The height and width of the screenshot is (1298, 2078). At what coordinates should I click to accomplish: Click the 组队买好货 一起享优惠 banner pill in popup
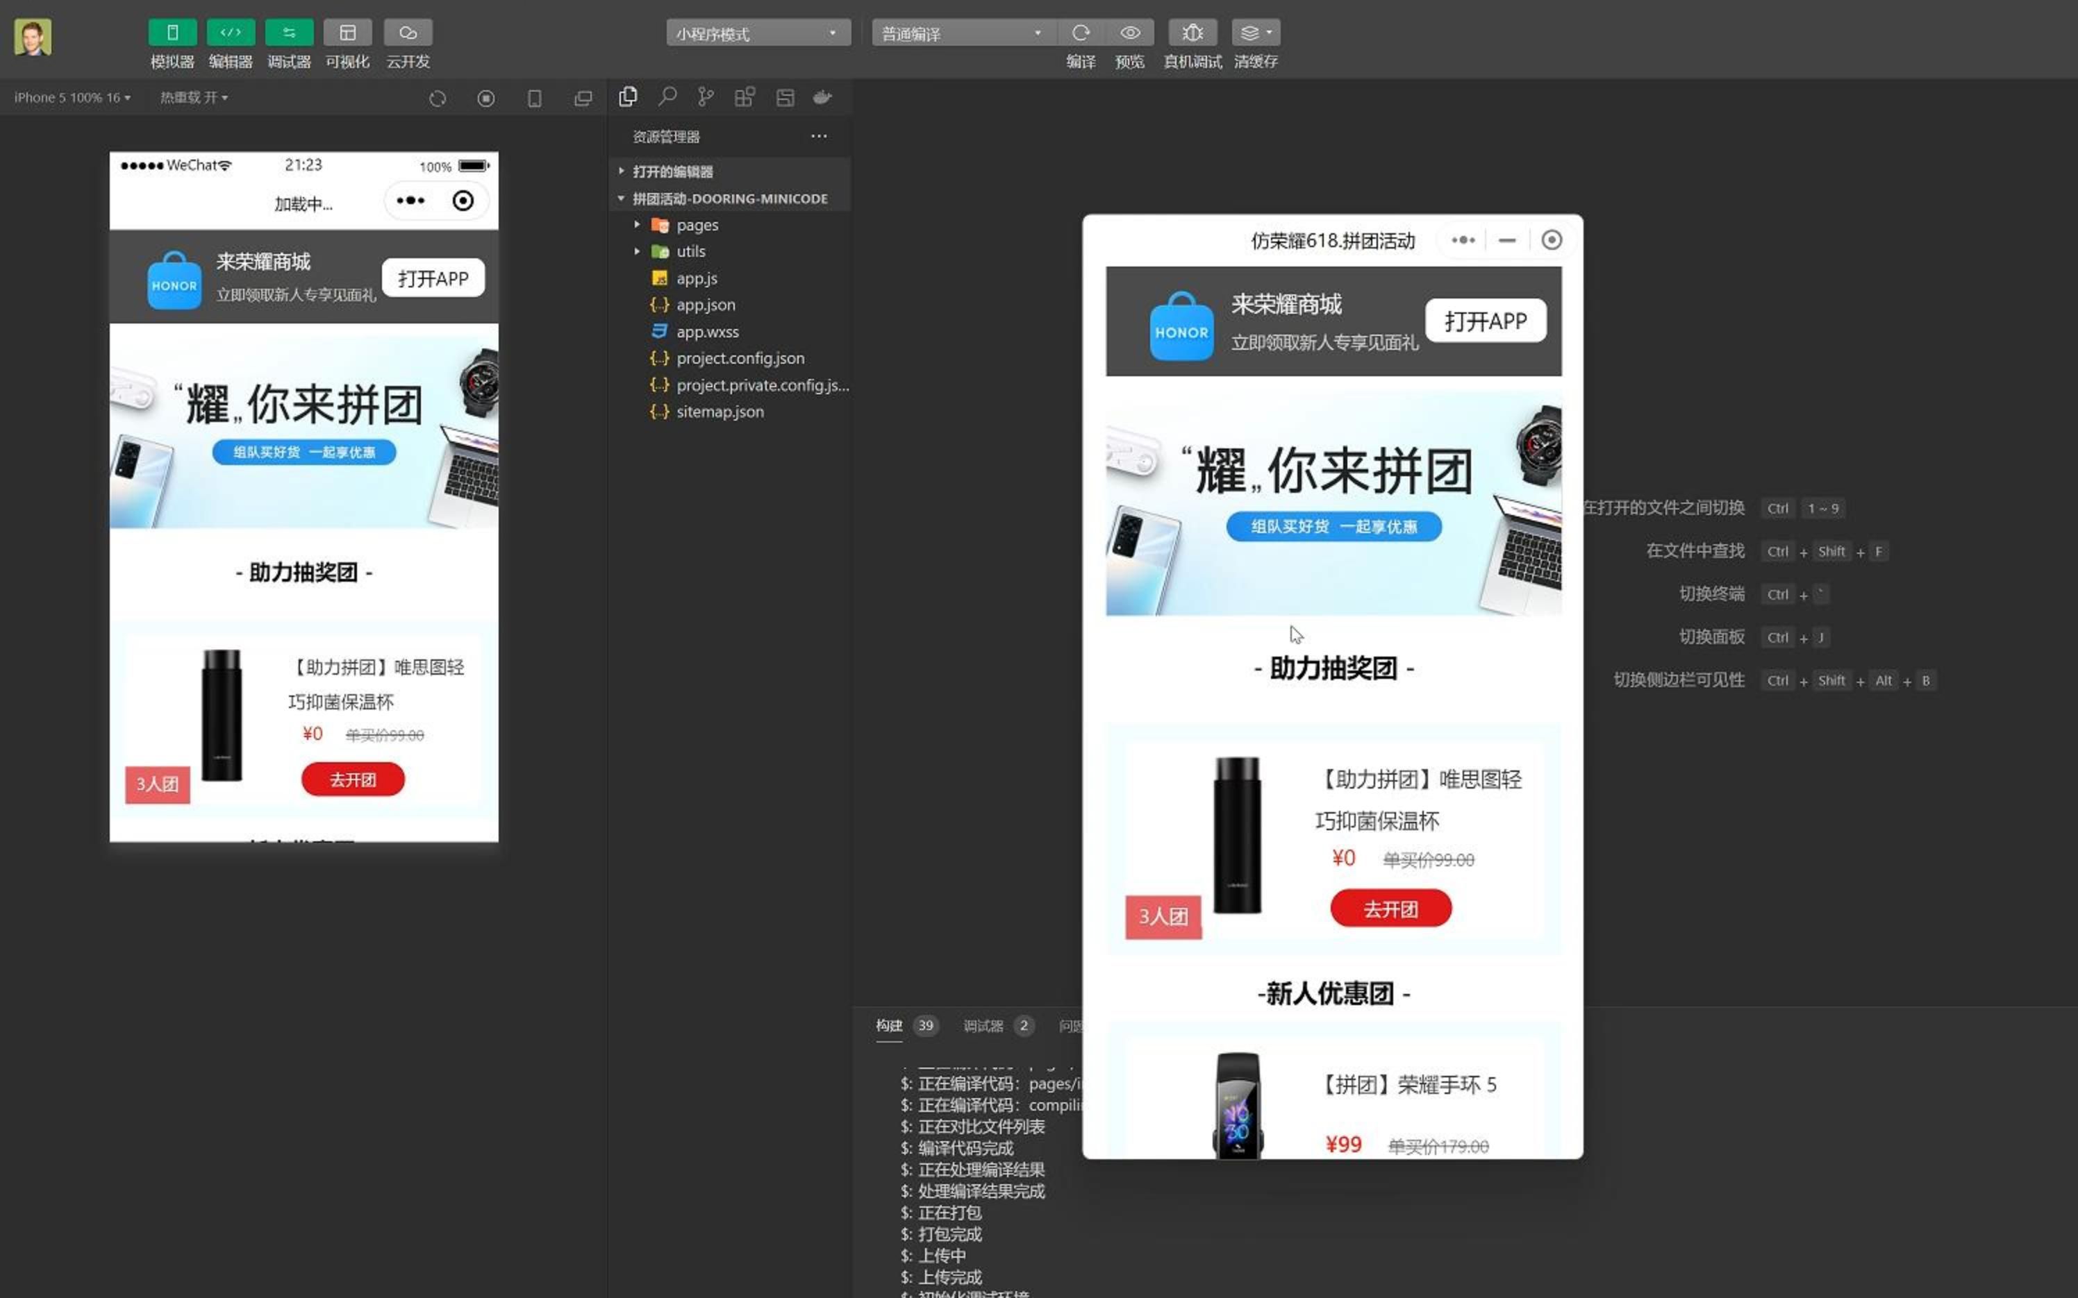tap(1333, 526)
